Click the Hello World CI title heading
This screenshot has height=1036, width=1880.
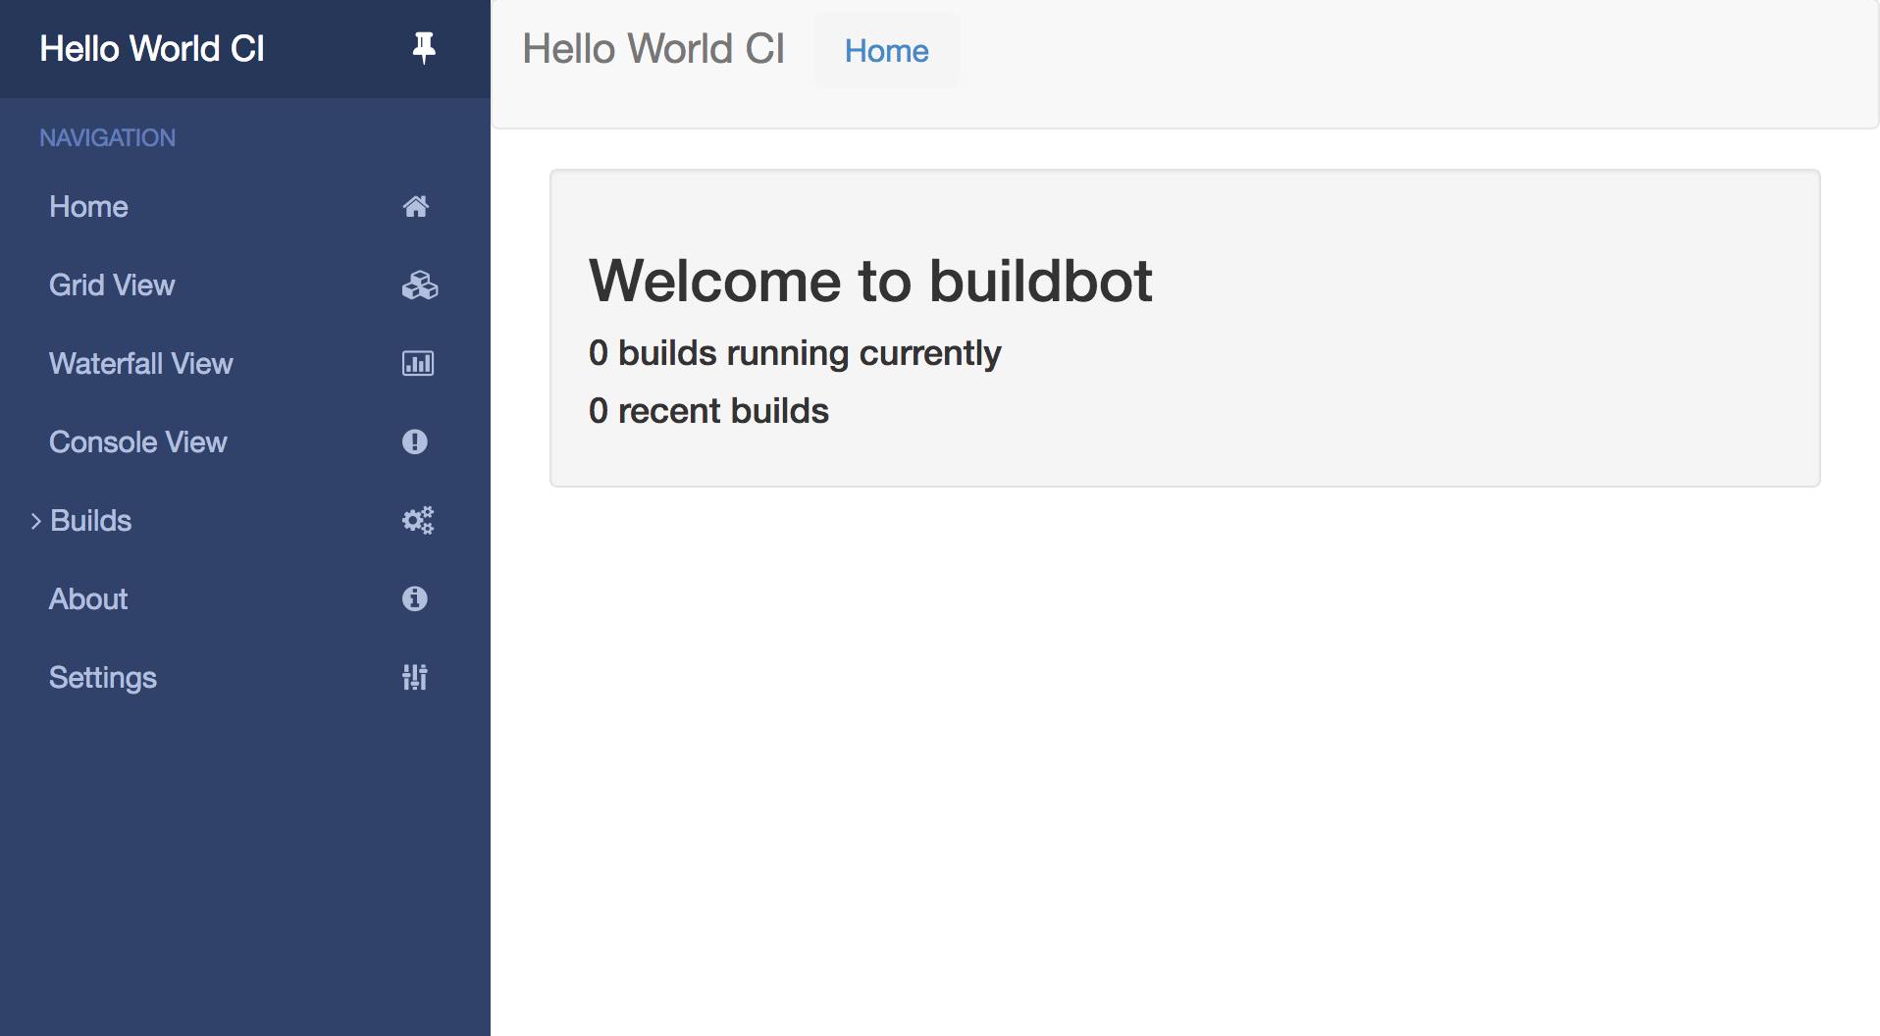(653, 48)
